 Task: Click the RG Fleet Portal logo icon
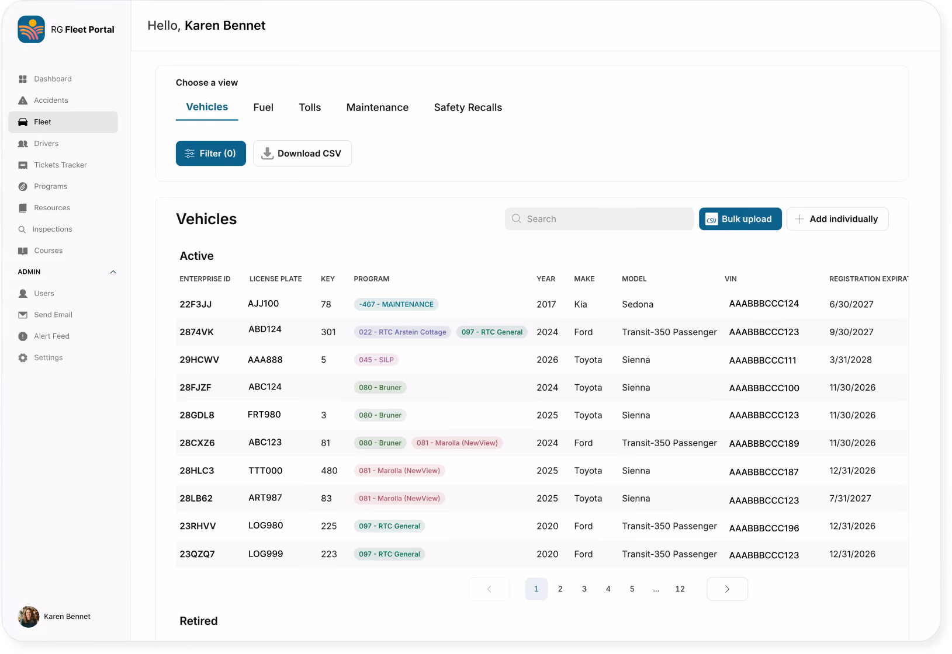(31, 29)
